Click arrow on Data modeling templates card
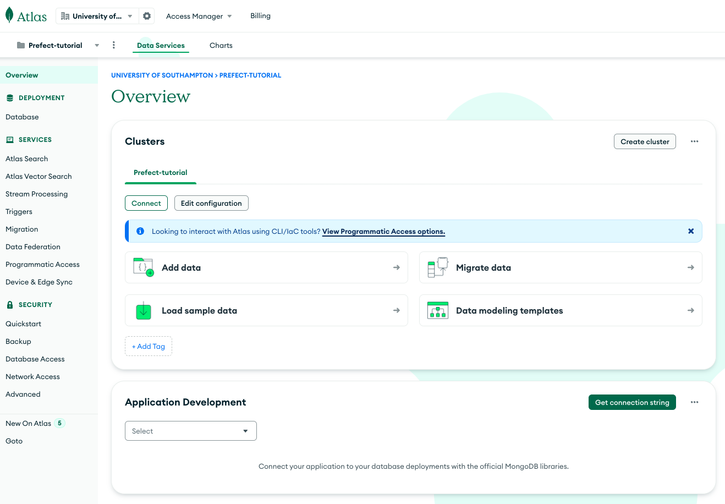Image resolution: width=725 pixels, height=504 pixels. tap(691, 310)
